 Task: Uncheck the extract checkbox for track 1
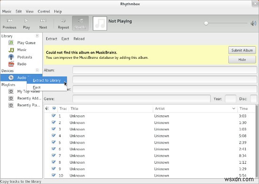pyautogui.click(x=54, y=116)
